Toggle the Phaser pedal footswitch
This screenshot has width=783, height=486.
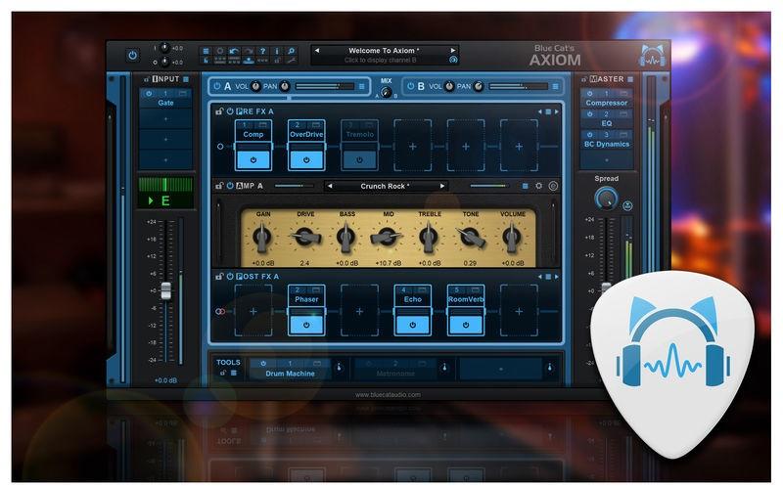306,325
